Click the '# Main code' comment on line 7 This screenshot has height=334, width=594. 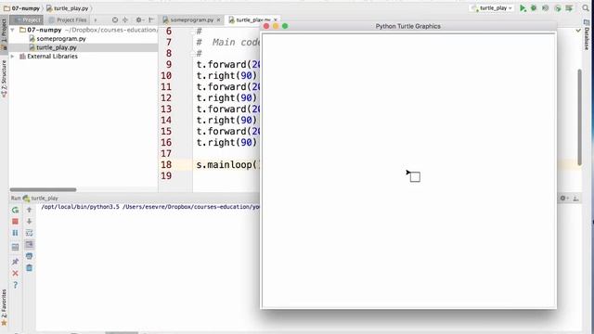click(x=228, y=43)
